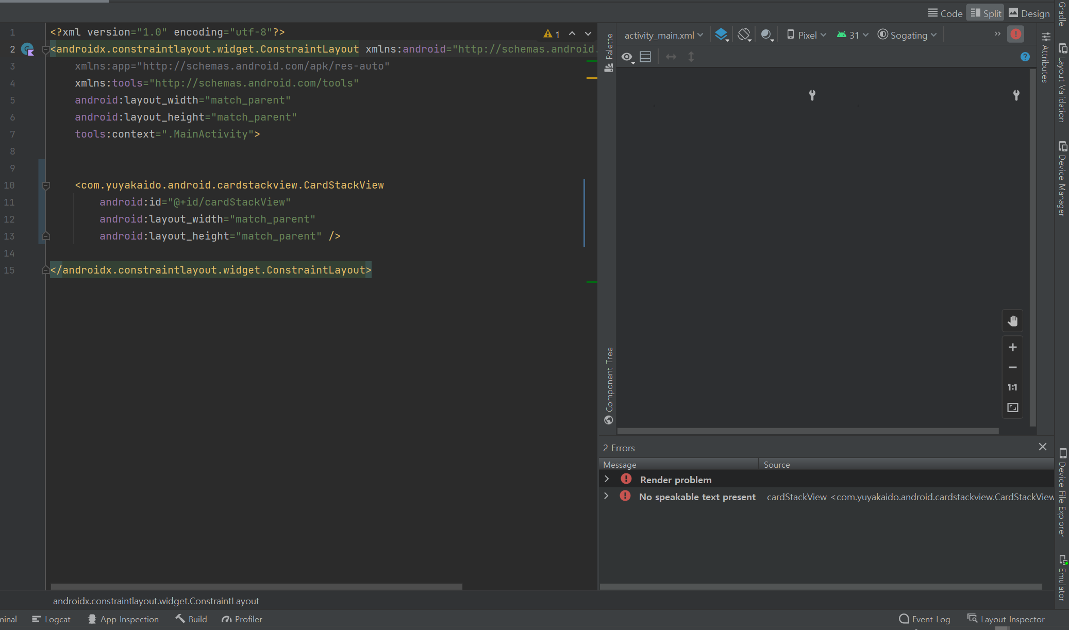The image size is (1069, 630).
Task: Click the fit-to-screen zoom icon
Action: (x=1012, y=406)
